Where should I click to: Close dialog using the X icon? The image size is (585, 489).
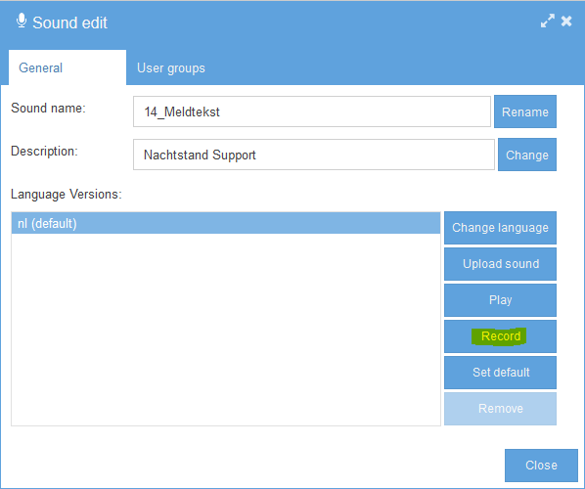pos(566,21)
